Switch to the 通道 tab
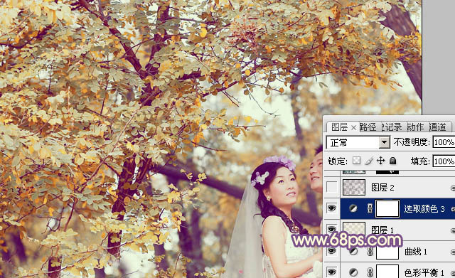Screen dimensions: 455x278 [x=437, y=127]
